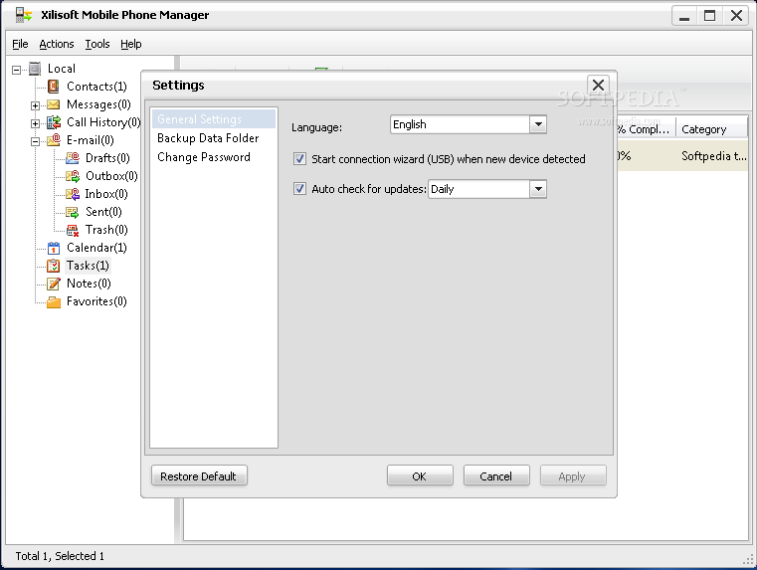Viewport: 757px width, 570px height.
Task: Open the Tools menu
Action: click(x=97, y=44)
